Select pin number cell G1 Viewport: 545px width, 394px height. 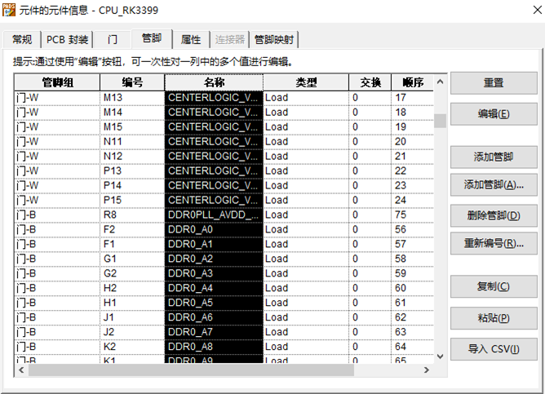coord(132,259)
